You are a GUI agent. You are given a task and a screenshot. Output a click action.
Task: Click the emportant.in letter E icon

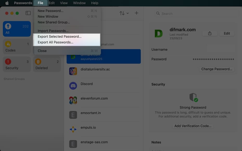click(73, 115)
